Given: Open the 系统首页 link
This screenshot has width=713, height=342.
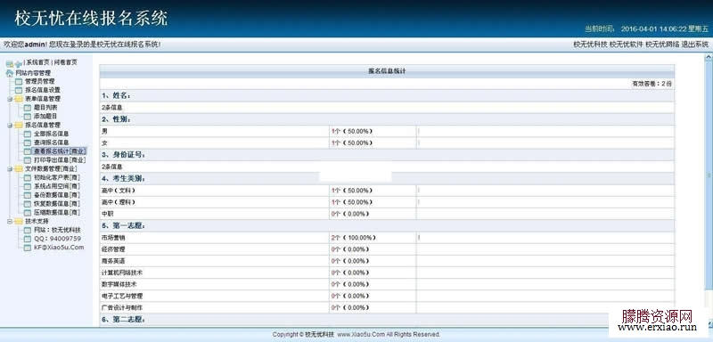Looking at the screenshot, I should click(37, 62).
